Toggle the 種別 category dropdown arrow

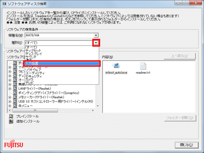click(96, 43)
